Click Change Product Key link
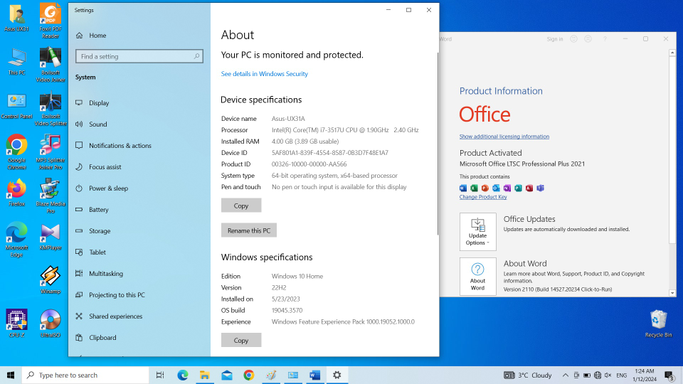Screen dimensions: 683x384 483,197
